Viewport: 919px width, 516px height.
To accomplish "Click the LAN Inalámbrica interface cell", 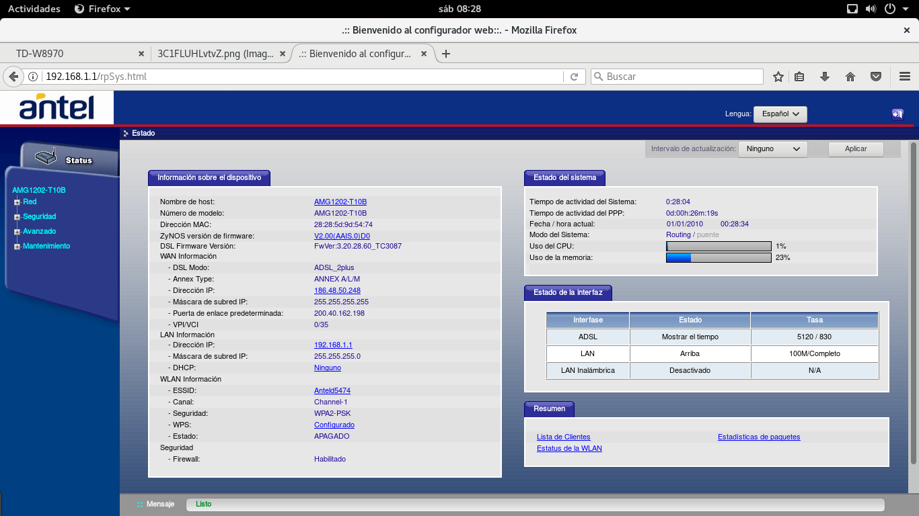I will click(588, 370).
